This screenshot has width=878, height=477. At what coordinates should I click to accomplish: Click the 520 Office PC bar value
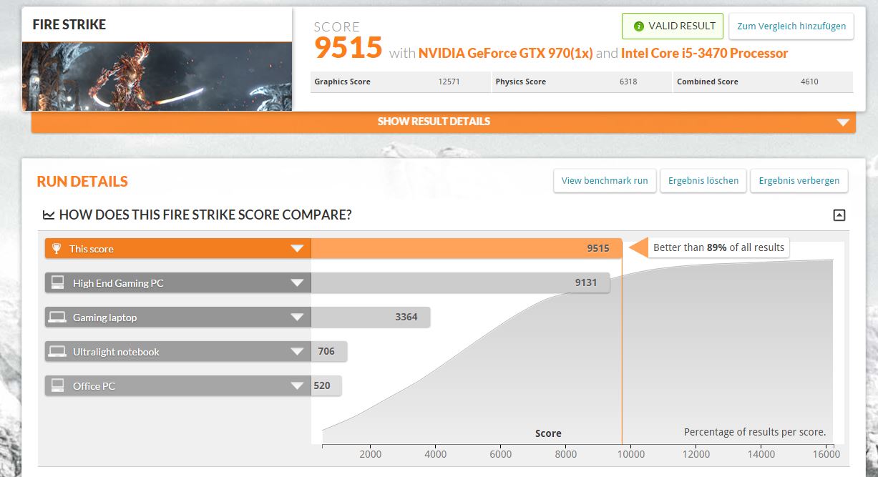click(x=322, y=386)
